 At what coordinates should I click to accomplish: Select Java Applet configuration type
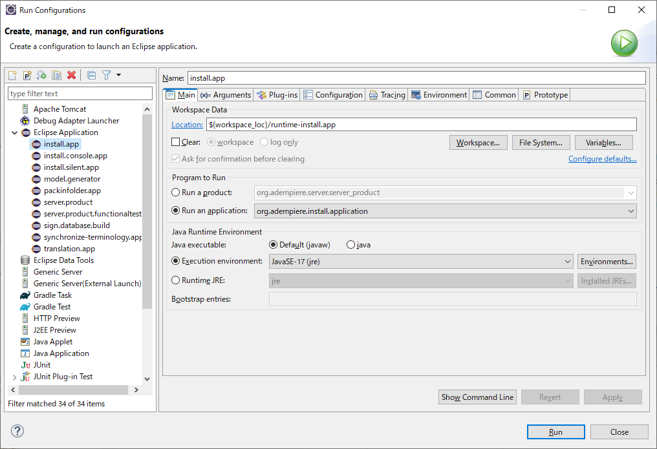(53, 342)
